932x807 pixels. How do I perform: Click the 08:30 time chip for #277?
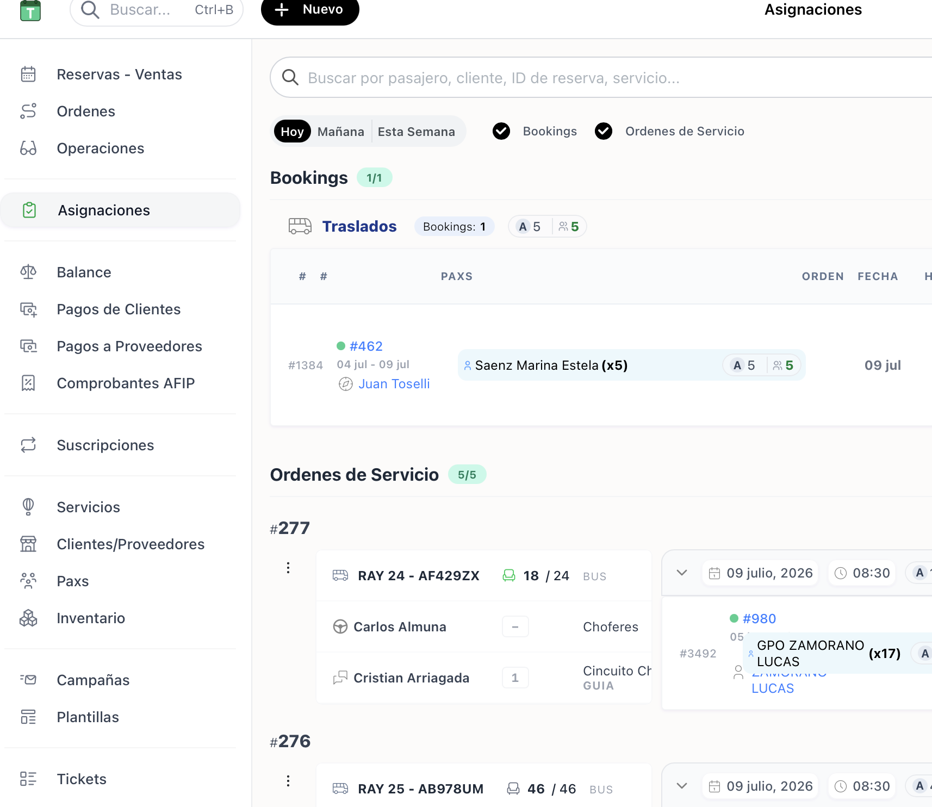click(862, 573)
